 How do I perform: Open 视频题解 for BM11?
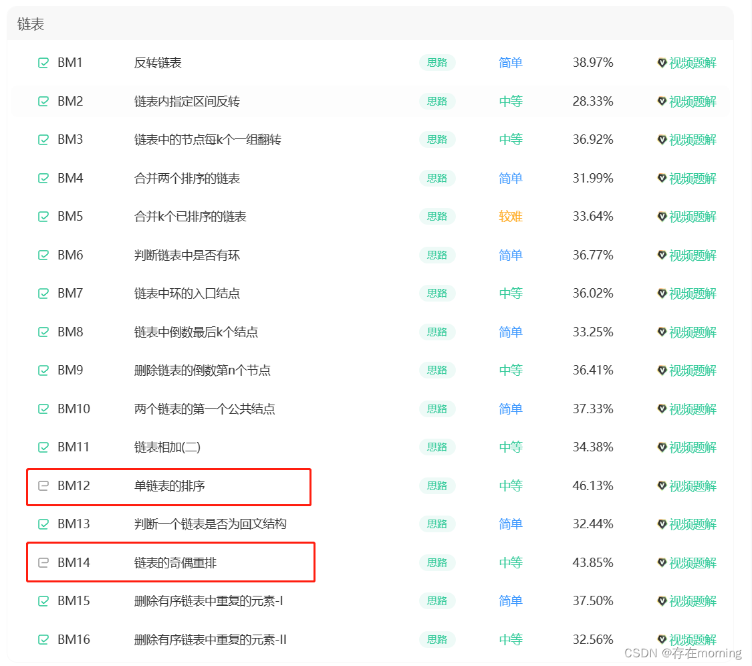(692, 447)
